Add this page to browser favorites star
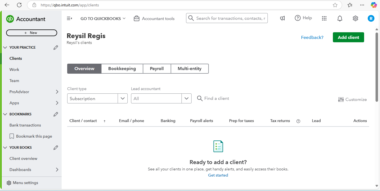380x191 pixels. (x=335, y=5)
